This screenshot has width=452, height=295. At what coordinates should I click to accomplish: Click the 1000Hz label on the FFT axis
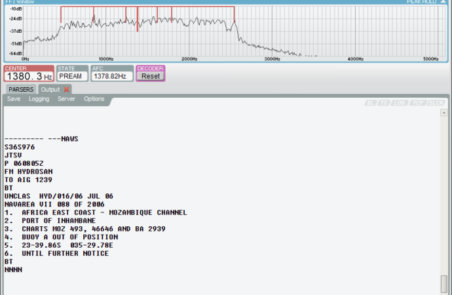coord(106,59)
